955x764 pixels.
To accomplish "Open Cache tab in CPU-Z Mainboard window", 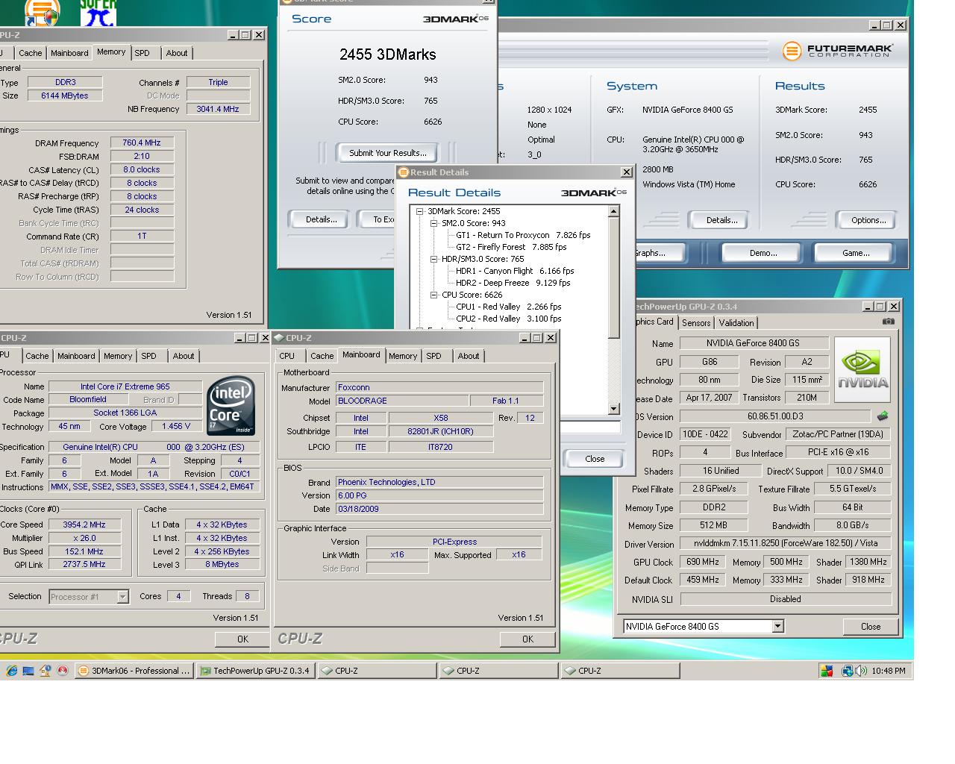I will (x=322, y=356).
